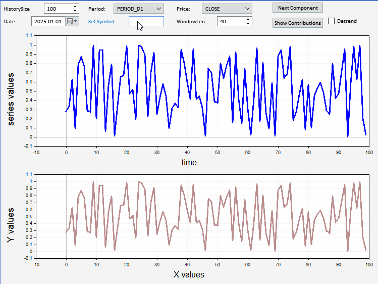Screen dimensions: 378x284
Task: Click the Period: label
Action: pyautogui.click(x=97, y=9)
